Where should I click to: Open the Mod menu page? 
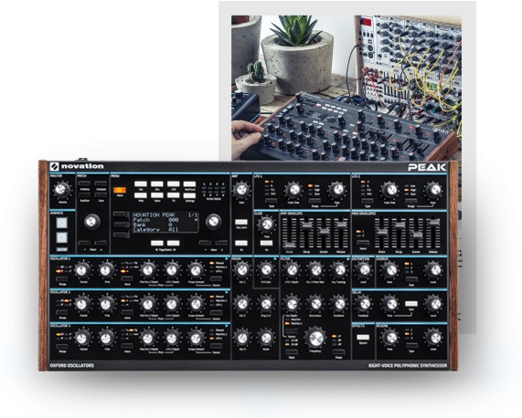pyautogui.click(x=141, y=195)
